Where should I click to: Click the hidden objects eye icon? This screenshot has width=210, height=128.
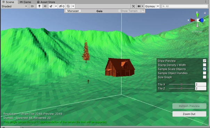[x=62, y=6]
